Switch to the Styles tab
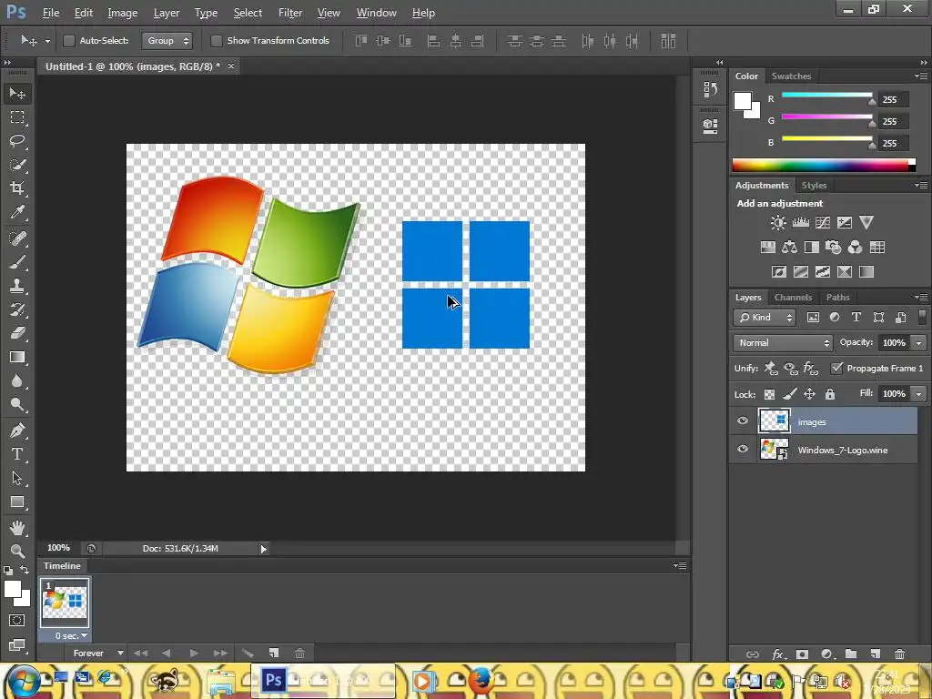This screenshot has width=932, height=699. 814,186
